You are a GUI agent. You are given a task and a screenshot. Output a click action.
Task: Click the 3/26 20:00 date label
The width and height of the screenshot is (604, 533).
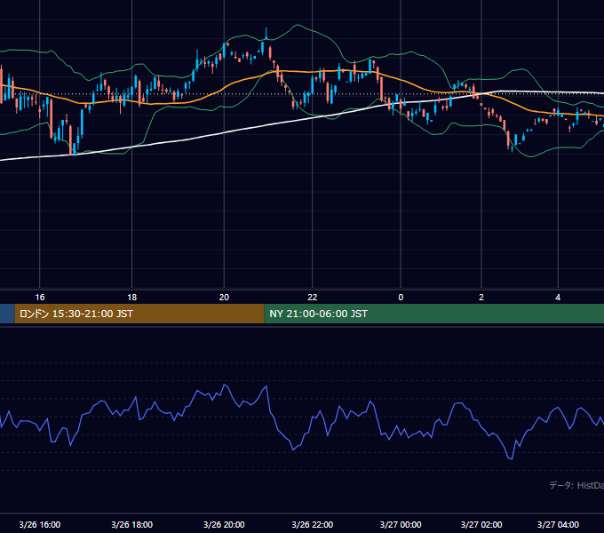pos(224,524)
